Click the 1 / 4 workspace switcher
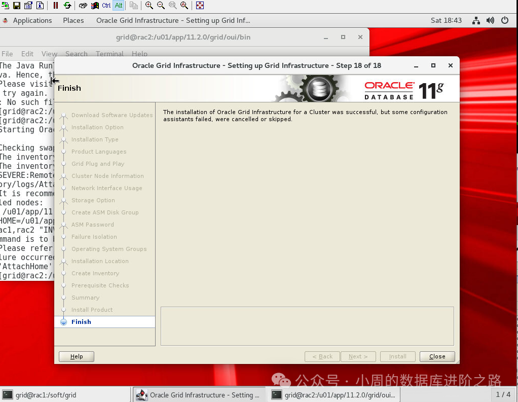The image size is (518, 402). [x=503, y=395]
